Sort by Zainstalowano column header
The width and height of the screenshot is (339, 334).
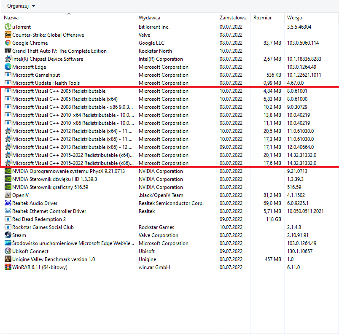234,18
